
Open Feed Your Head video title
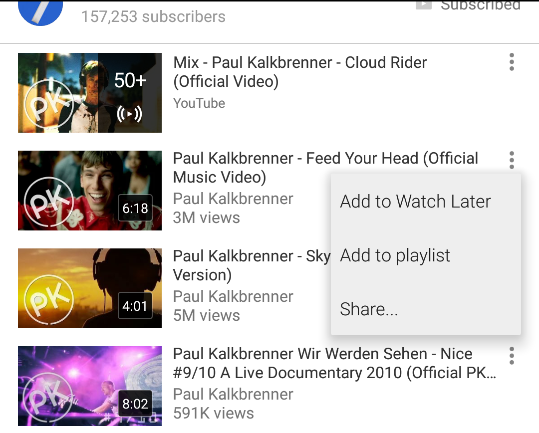point(325,168)
